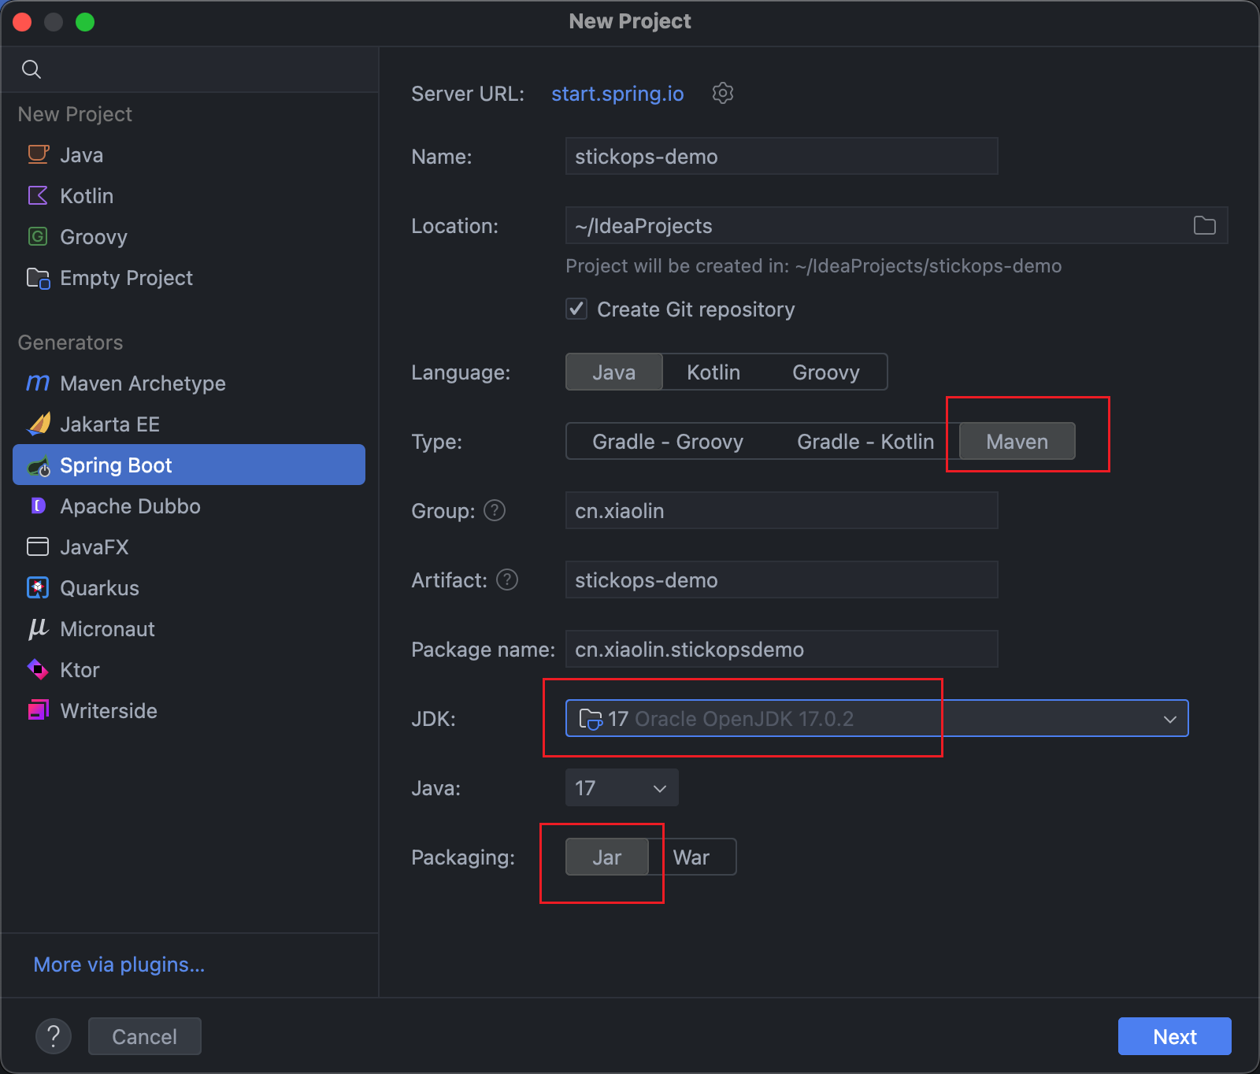Switch Language to Kotlin
Image resolution: width=1260 pixels, height=1074 pixels.
tap(712, 372)
